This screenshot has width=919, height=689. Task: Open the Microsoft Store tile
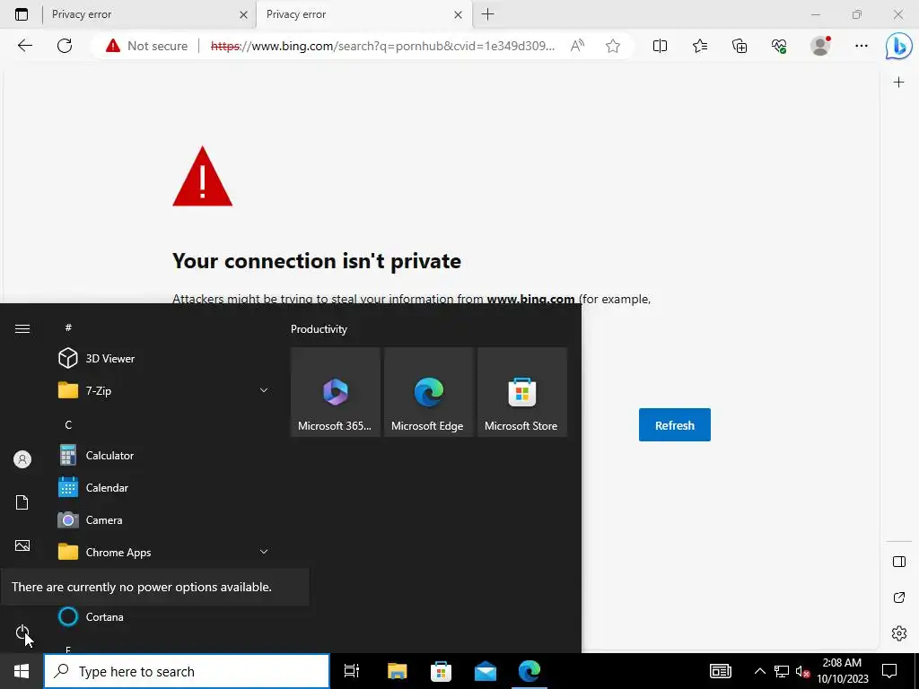point(522,392)
